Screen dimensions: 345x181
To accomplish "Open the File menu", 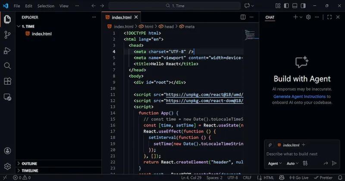I will (x=17, y=6).
